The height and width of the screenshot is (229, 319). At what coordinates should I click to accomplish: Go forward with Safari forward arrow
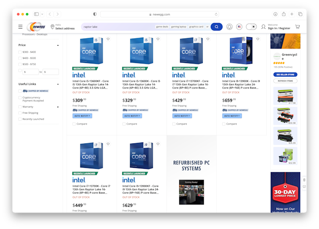click(57, 14)
